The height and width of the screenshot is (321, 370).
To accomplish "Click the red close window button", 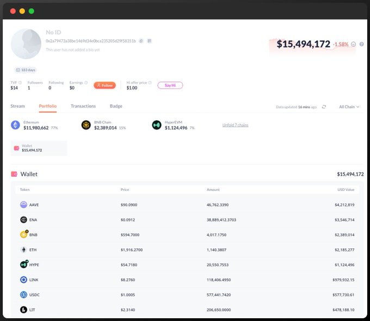I will pyautogui.click(x=13, y=11).
